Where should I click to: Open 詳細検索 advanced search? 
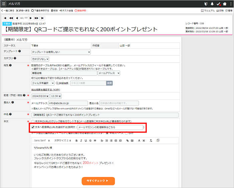click(x=62, y=83)
